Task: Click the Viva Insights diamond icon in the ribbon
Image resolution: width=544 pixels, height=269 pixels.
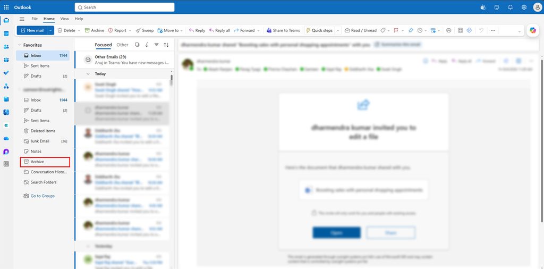Action: pyautogui.click(x=470, y=30)
